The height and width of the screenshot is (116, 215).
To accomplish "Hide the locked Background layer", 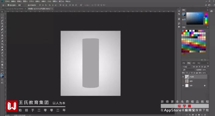I will click(183, 85).
